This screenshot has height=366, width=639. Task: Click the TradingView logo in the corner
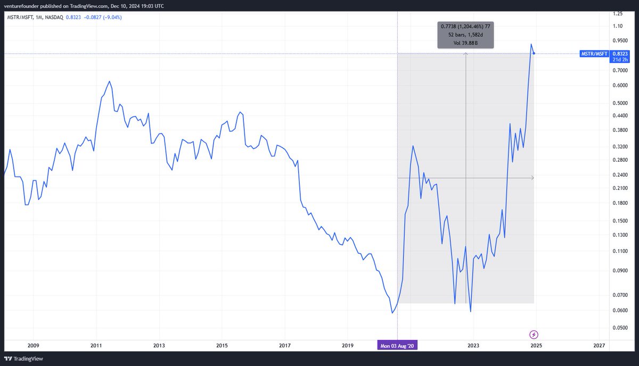[22, 358]
